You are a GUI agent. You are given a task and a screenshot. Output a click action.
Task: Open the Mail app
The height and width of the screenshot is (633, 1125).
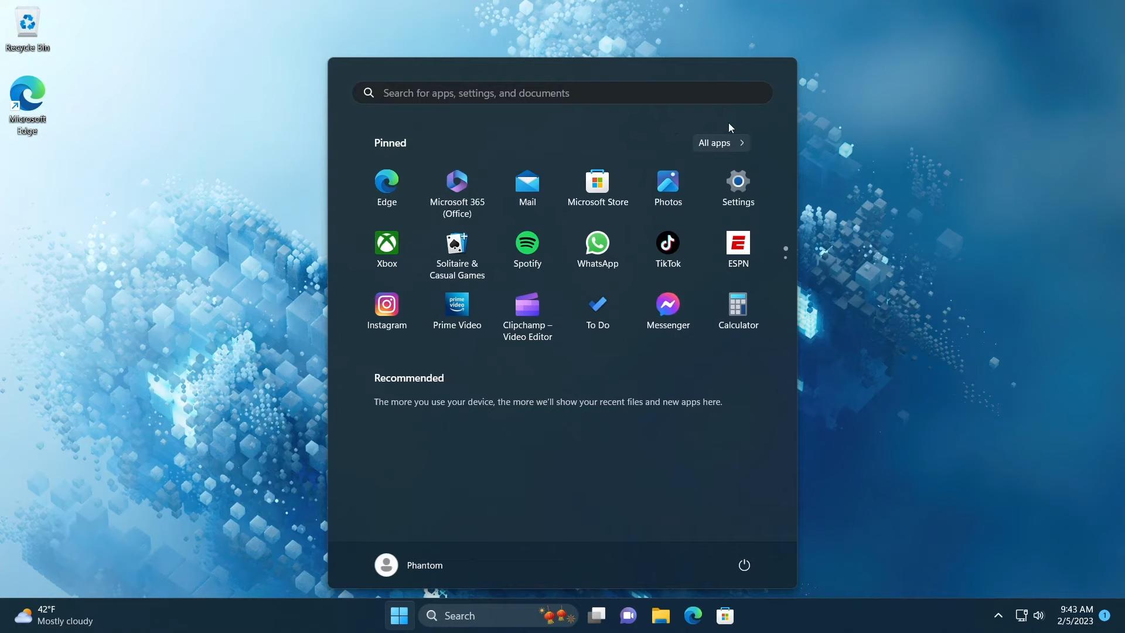527,189
